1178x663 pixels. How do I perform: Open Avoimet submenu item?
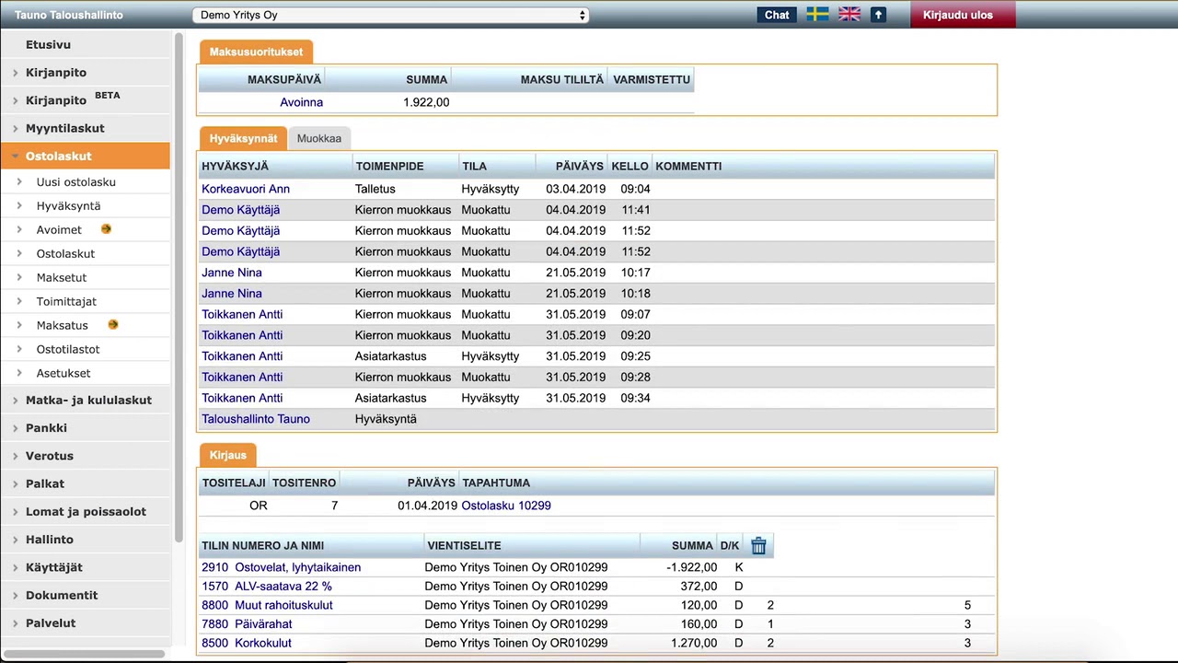pos(59,229)
